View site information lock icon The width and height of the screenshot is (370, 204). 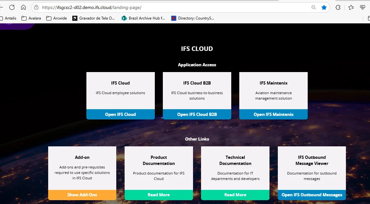tap(36, 8)
